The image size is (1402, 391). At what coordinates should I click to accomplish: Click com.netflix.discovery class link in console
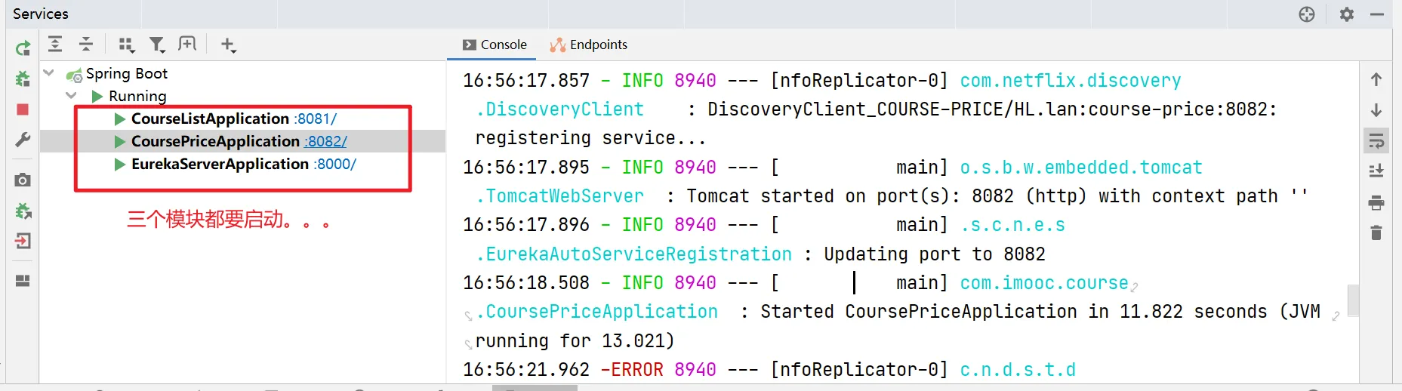coord(1071,80)
